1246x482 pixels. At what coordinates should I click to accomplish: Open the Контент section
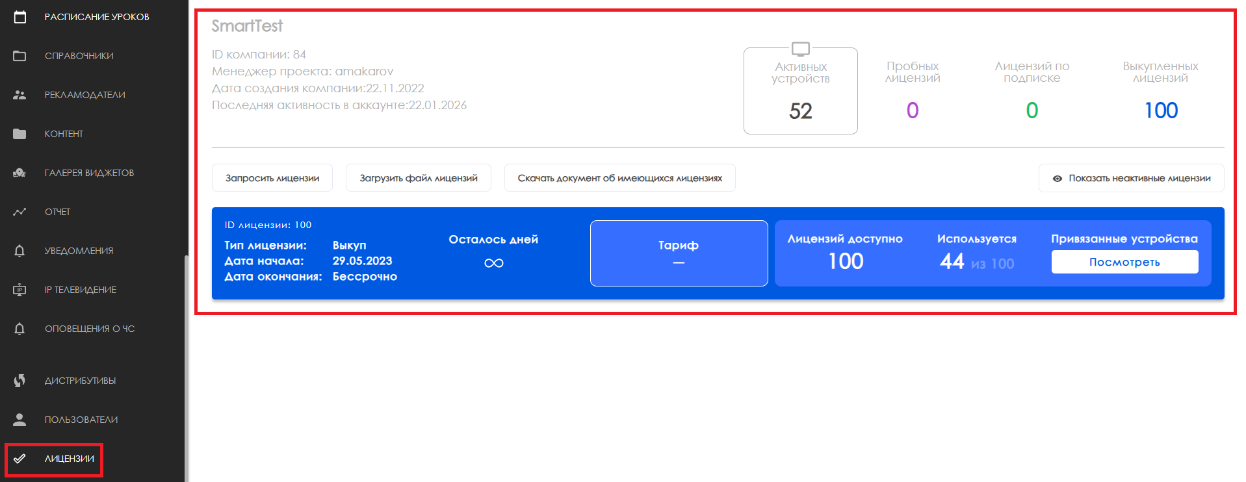[x=64, y=134]
